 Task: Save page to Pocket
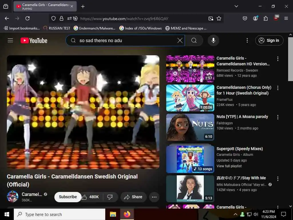click(x=245, y=18)
